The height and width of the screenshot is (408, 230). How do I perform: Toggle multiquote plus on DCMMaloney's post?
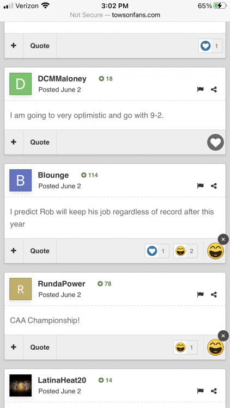click(x=14, y=142)
